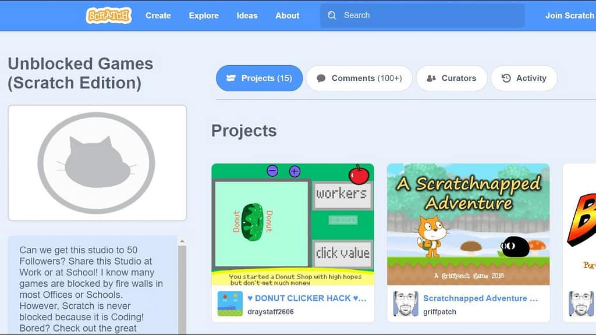This screenshot has width=596, height=335.
Task: Click the Join Scratch link
Action: click(x=570, y=16)
